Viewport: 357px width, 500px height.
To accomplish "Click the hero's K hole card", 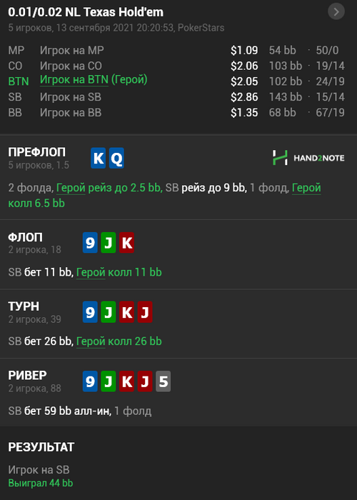I will 99,158.
